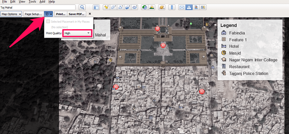This screenshot has width=289, height=134.
Task: Click the Page Setup button
Action: tap(33, 14)
